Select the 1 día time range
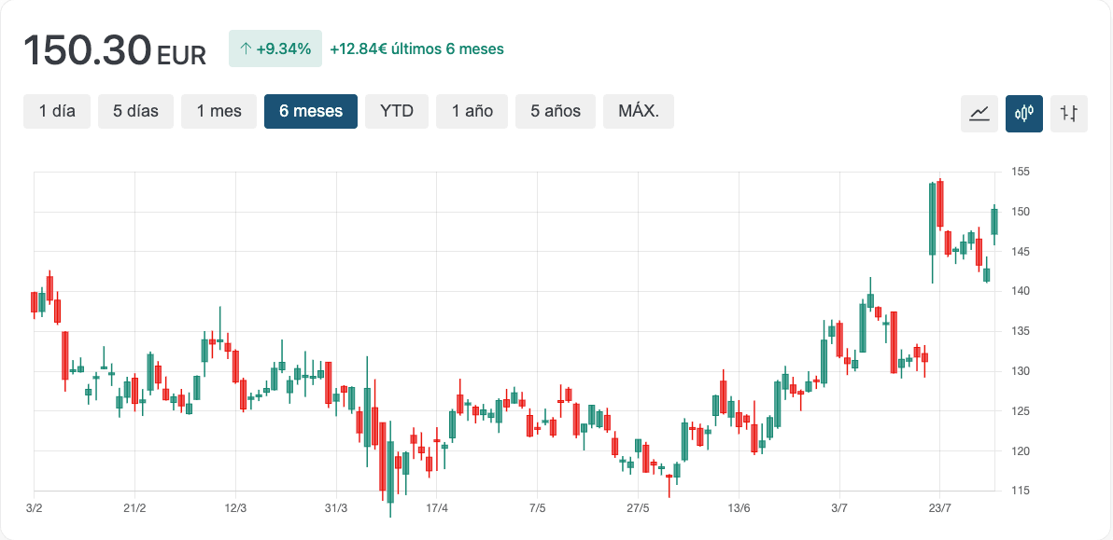 pos(57,111)
